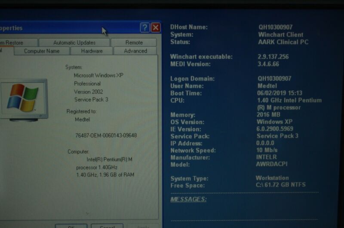The image size is (344, 228).
Task: Click the 'Microsoft Windows XP' text
Action: [98, 75]
